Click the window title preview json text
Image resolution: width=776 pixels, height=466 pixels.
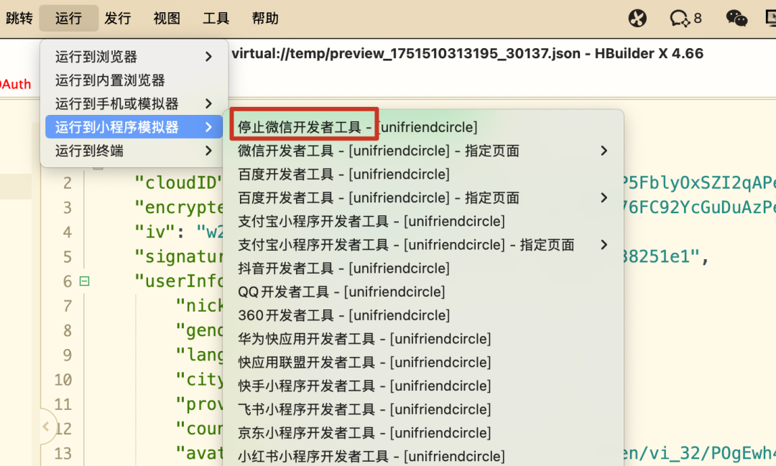pyautogui.click(x=467, y=53)
